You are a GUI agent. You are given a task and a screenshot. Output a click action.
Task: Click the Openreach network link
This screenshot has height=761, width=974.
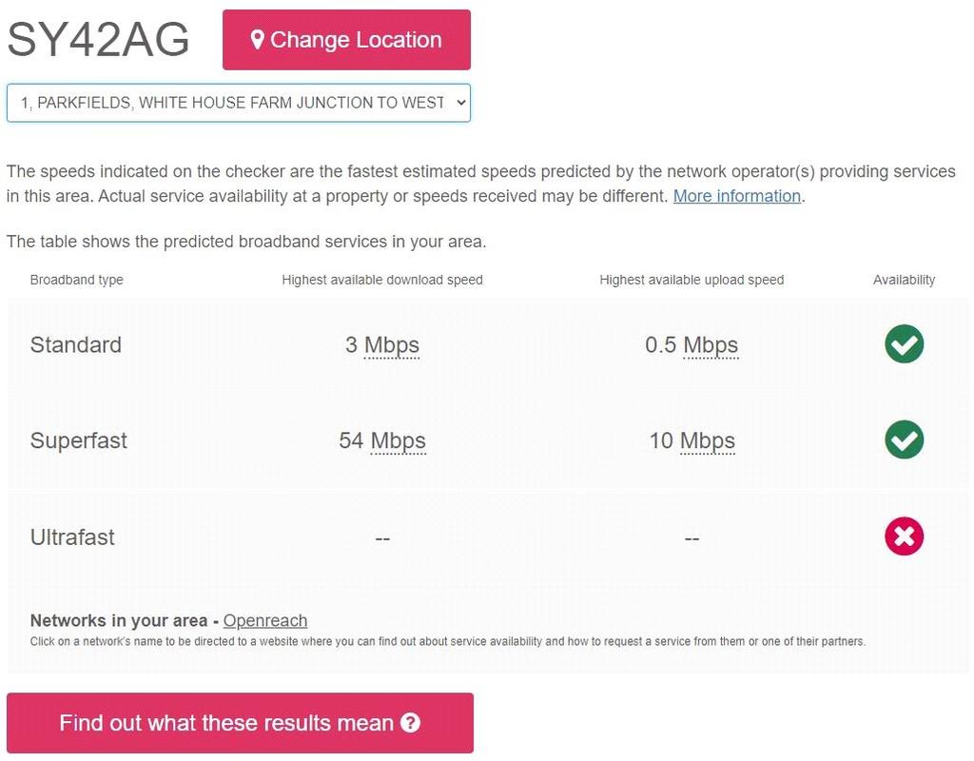[265, 620]
